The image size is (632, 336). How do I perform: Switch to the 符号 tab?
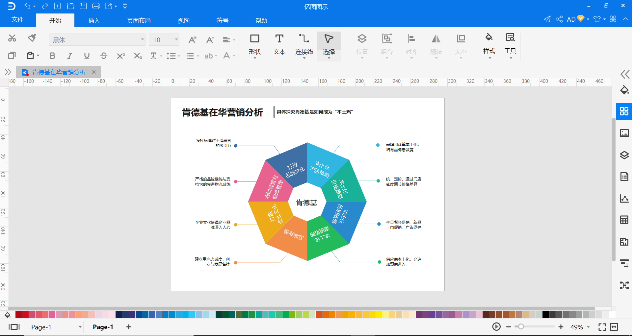coord(223,20)
